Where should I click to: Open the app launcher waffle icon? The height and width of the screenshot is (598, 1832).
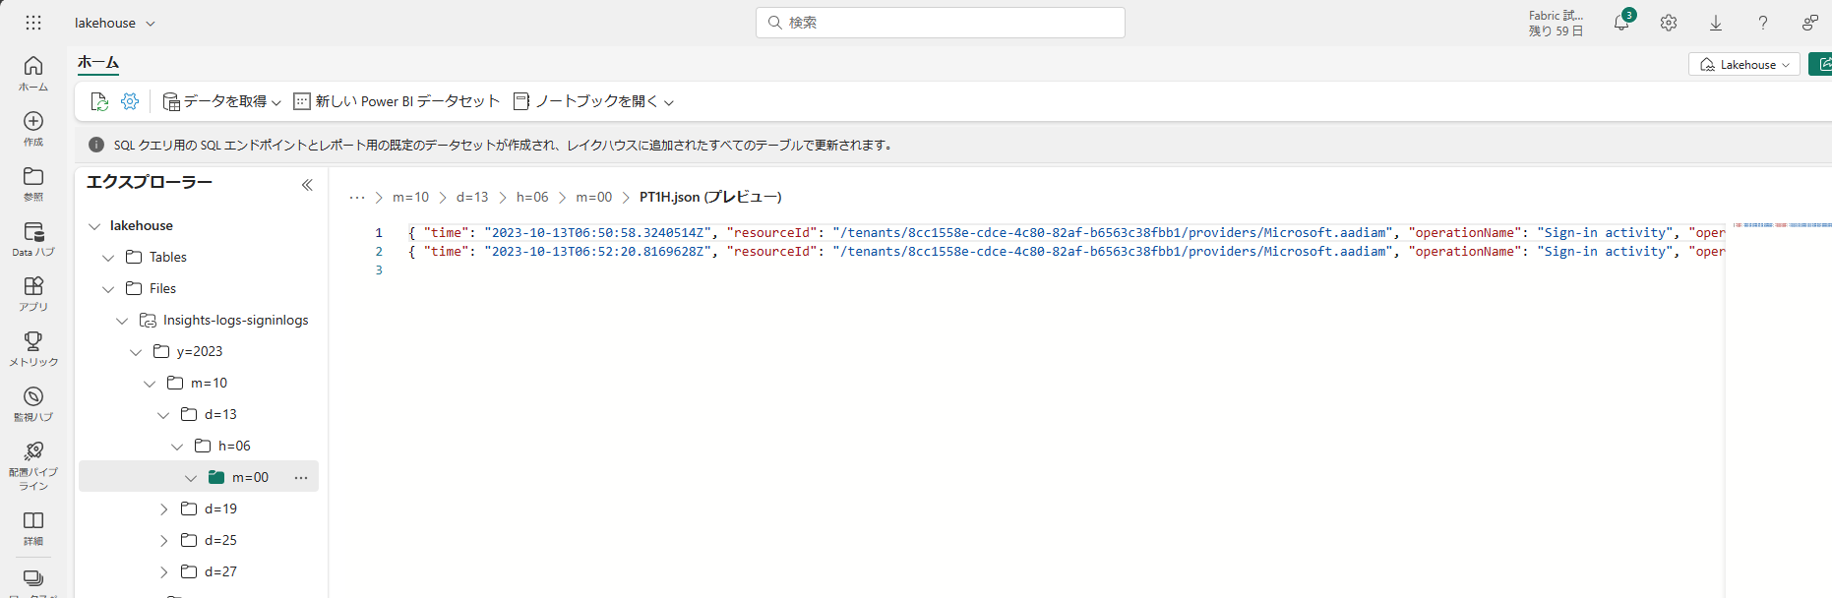pos(33,23)
